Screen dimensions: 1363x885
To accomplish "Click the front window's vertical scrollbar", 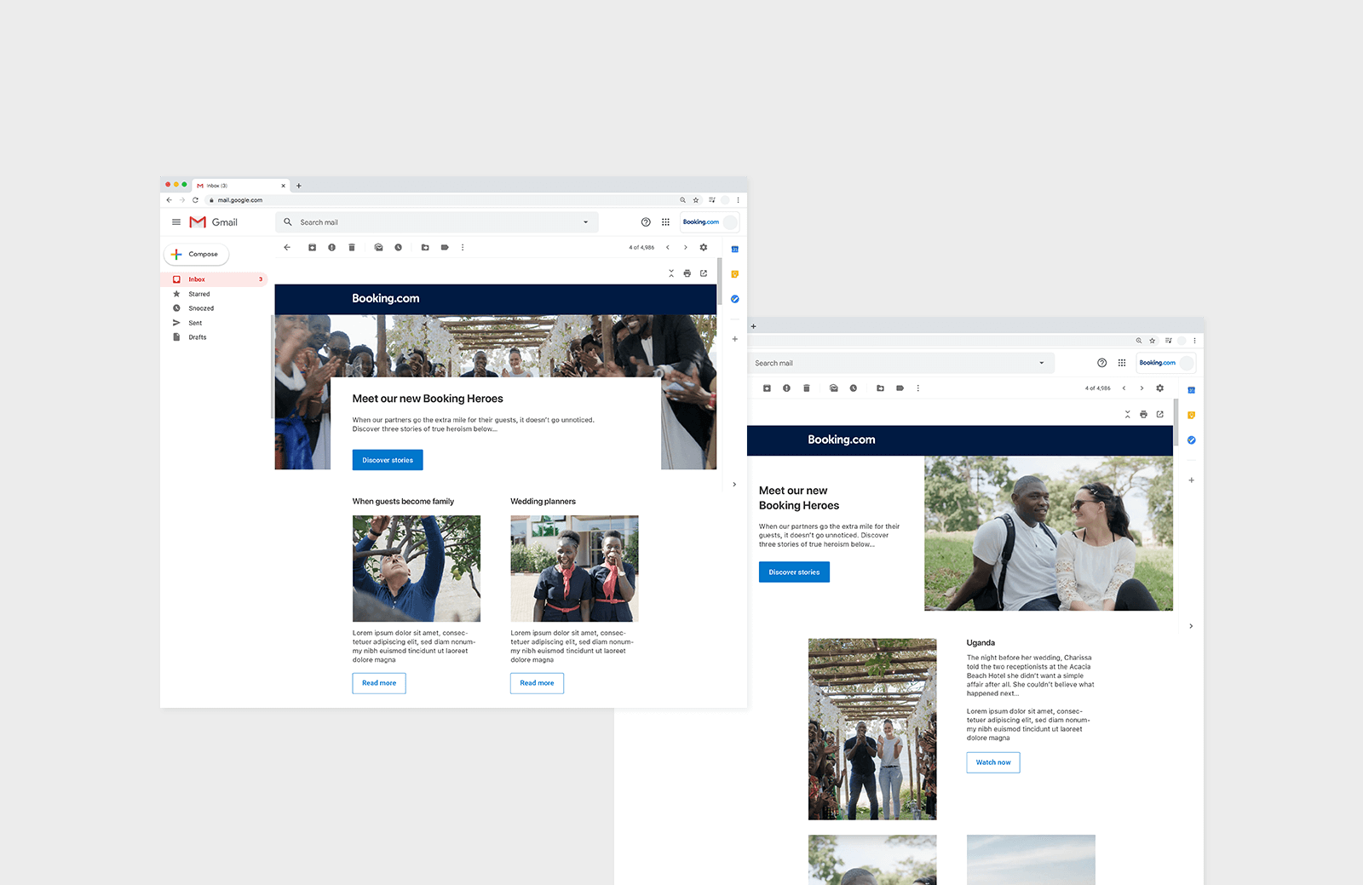I will click(720, 282).
